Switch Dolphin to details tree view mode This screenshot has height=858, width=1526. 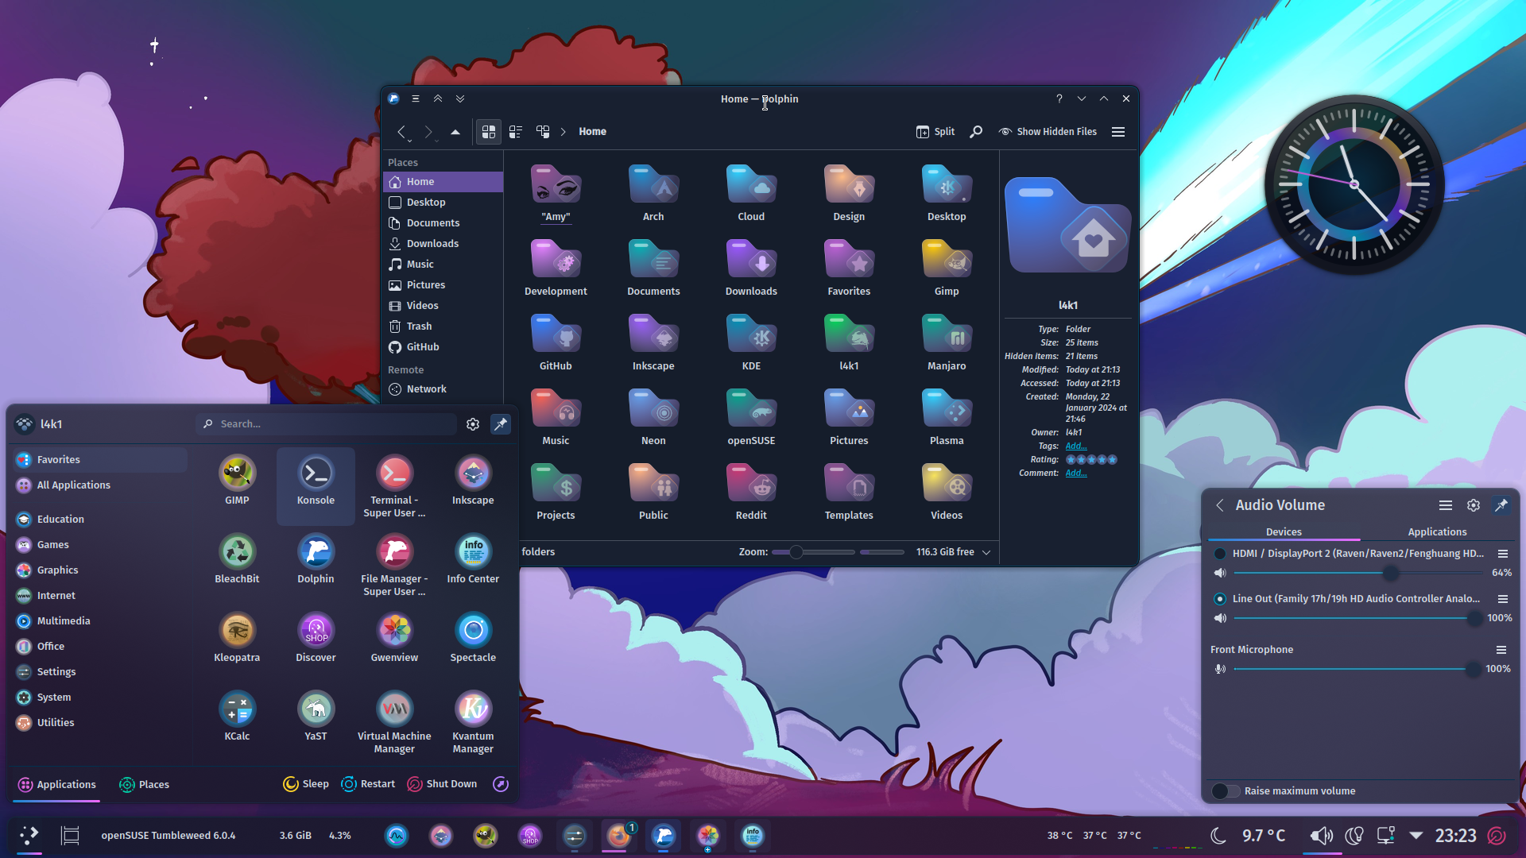(x=543, y=132)
